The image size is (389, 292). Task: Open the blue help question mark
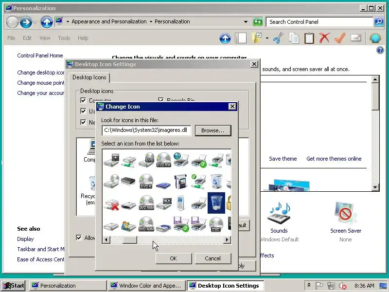[x=380, y=51]
